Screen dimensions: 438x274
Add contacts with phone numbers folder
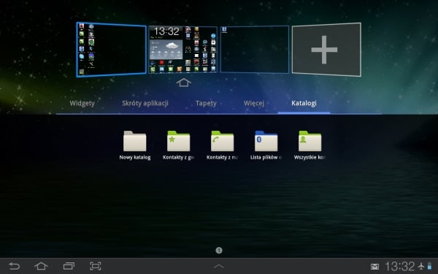coord(223,145)
